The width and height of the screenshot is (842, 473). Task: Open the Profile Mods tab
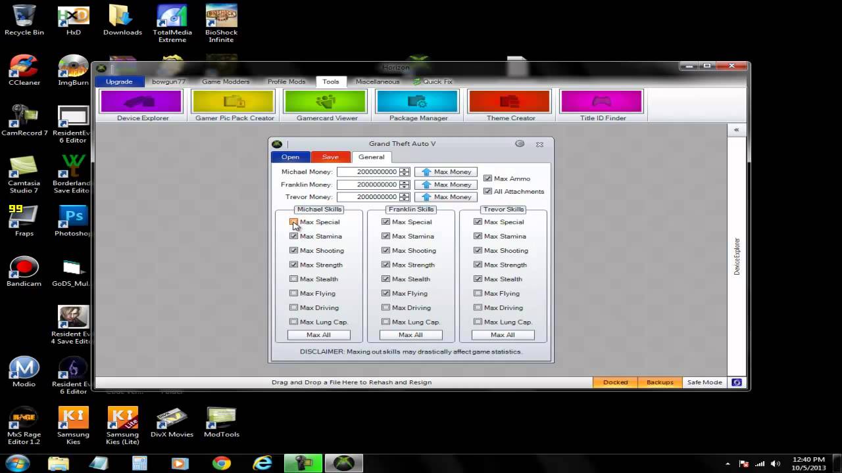[286, 82]
